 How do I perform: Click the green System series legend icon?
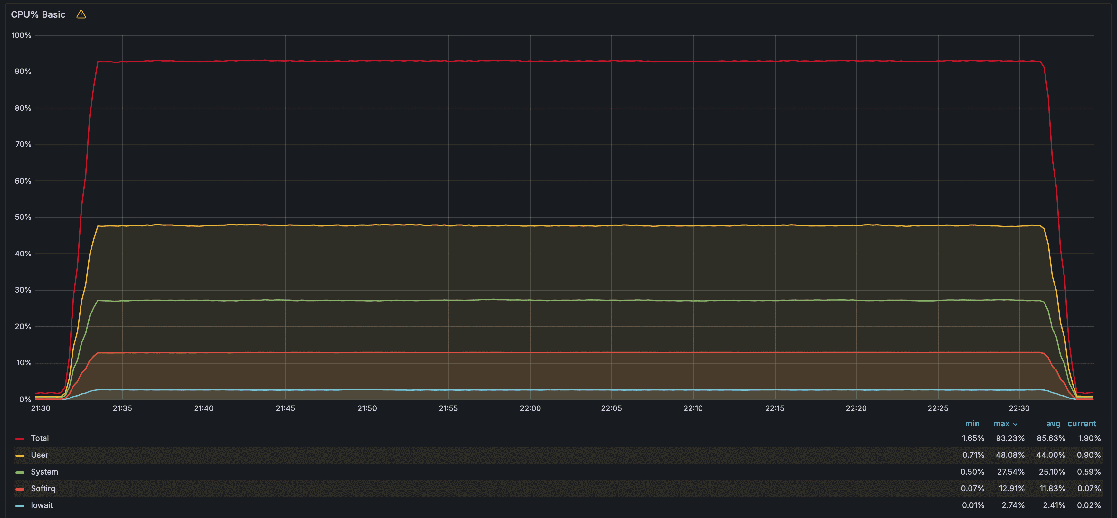(19, 472)
